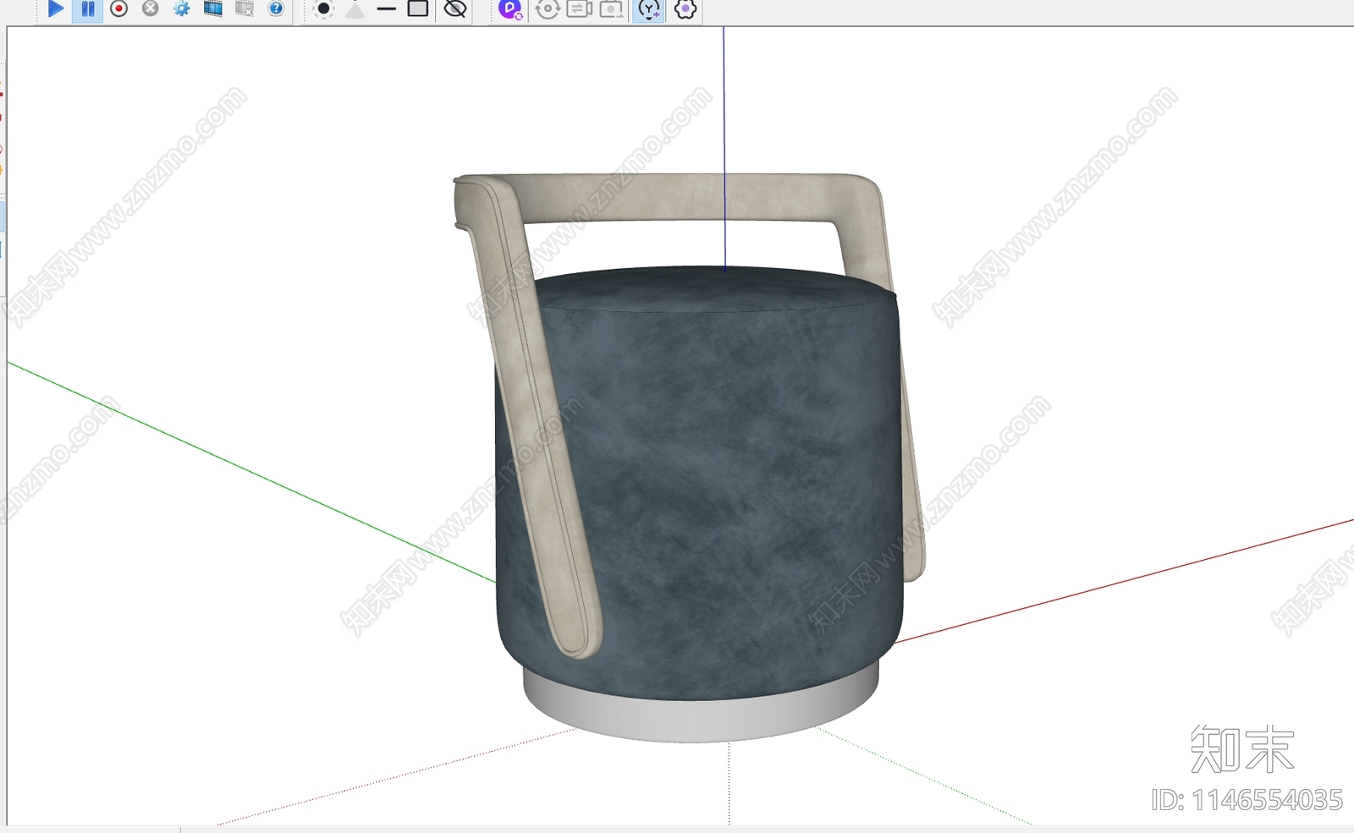
Task: Click the grayed film strip delete icon
Action: pos(245,9)
